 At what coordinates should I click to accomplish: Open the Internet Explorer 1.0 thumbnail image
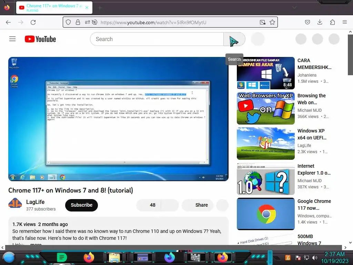click(x=266, y=178)
